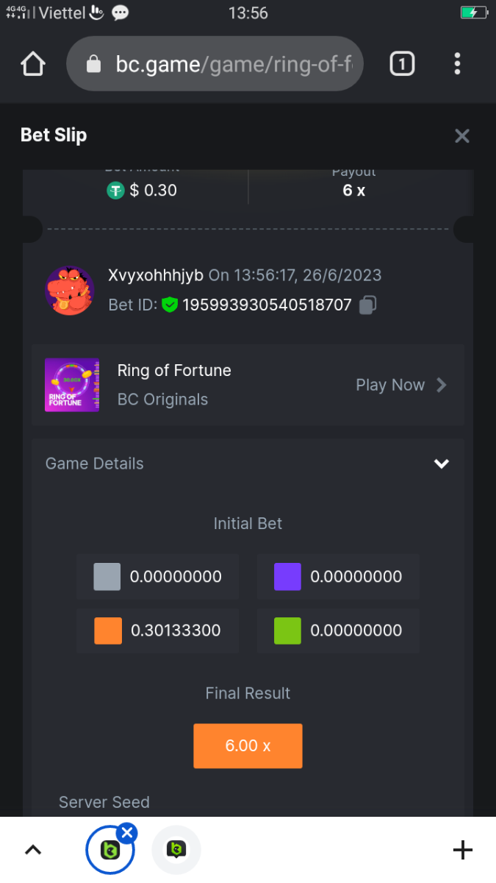
Task: Close the active tab via blue X badge
Action: click(127, 833)
